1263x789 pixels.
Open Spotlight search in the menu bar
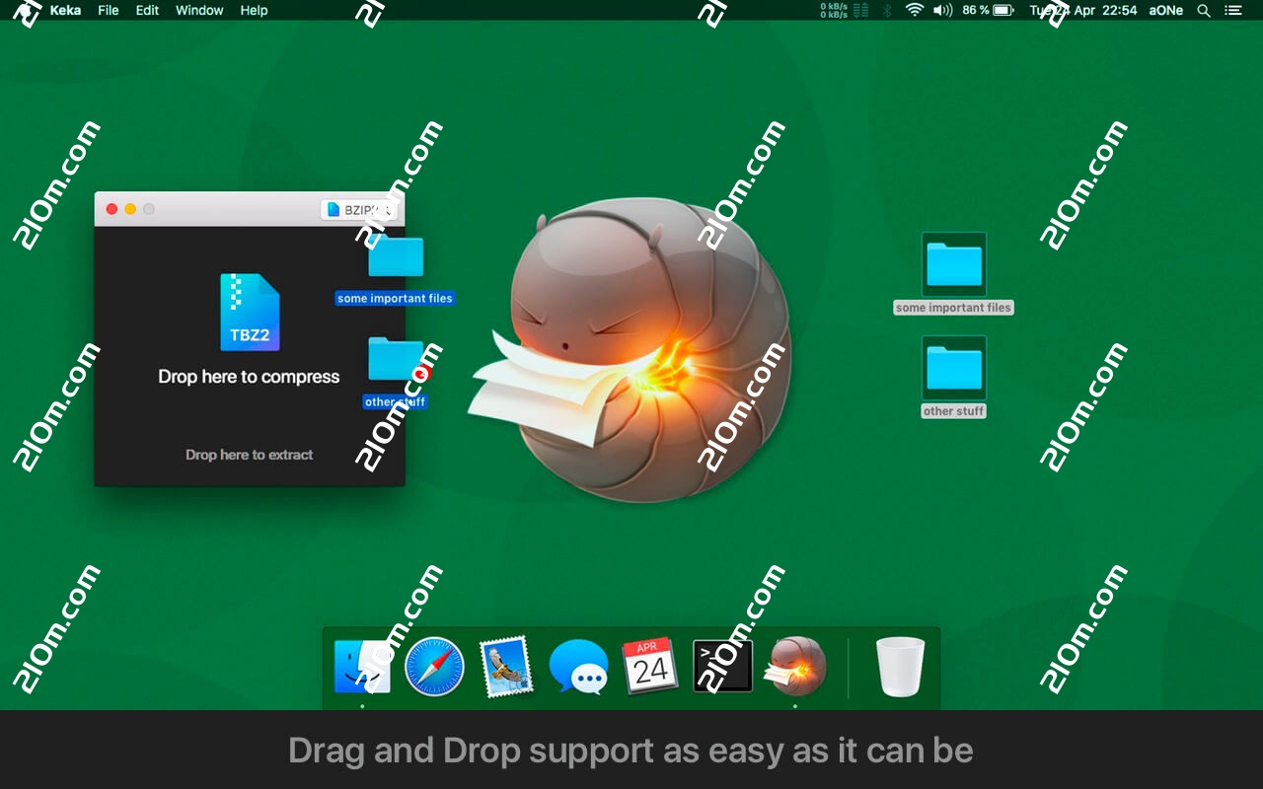pos(1204,11)
